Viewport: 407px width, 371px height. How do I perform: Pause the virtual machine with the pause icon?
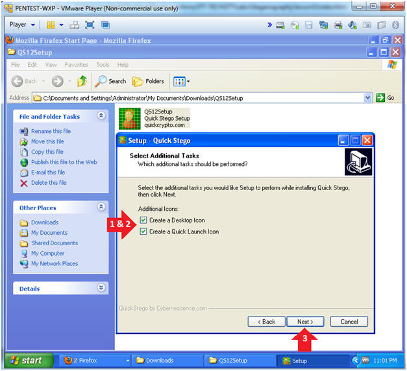point(51,25)
